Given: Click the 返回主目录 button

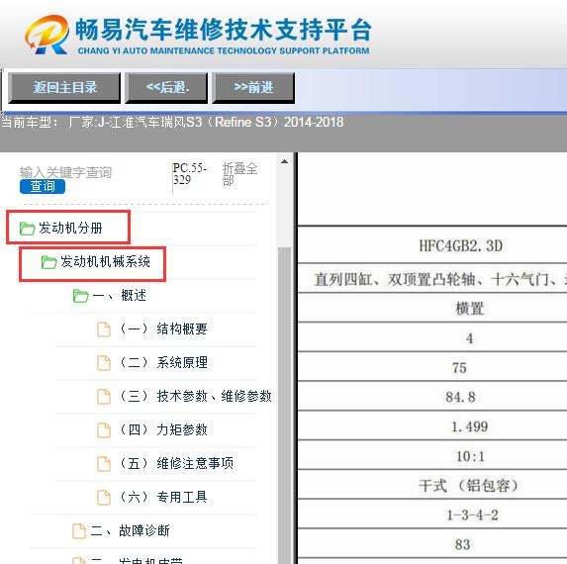Looking at the screenshot, I should coord(64,88).
